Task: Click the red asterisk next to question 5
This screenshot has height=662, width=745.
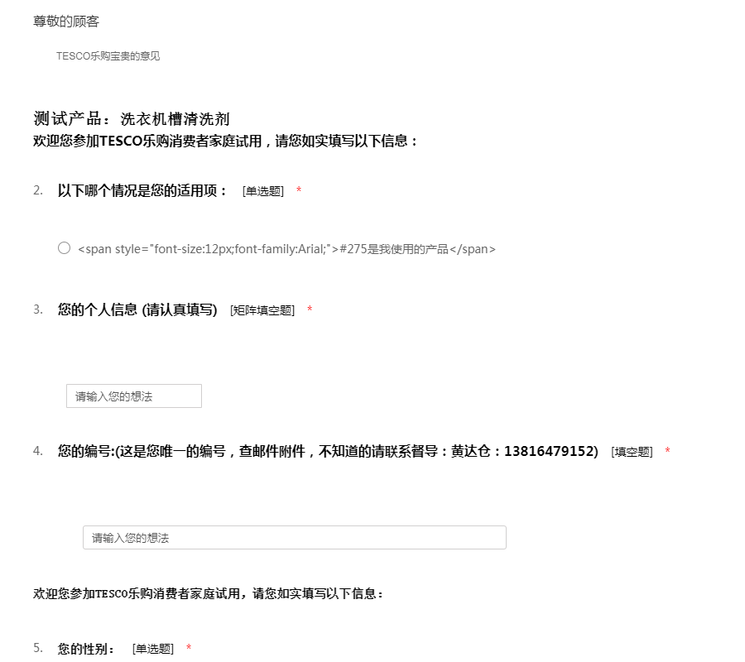Action: click(189, 649)
